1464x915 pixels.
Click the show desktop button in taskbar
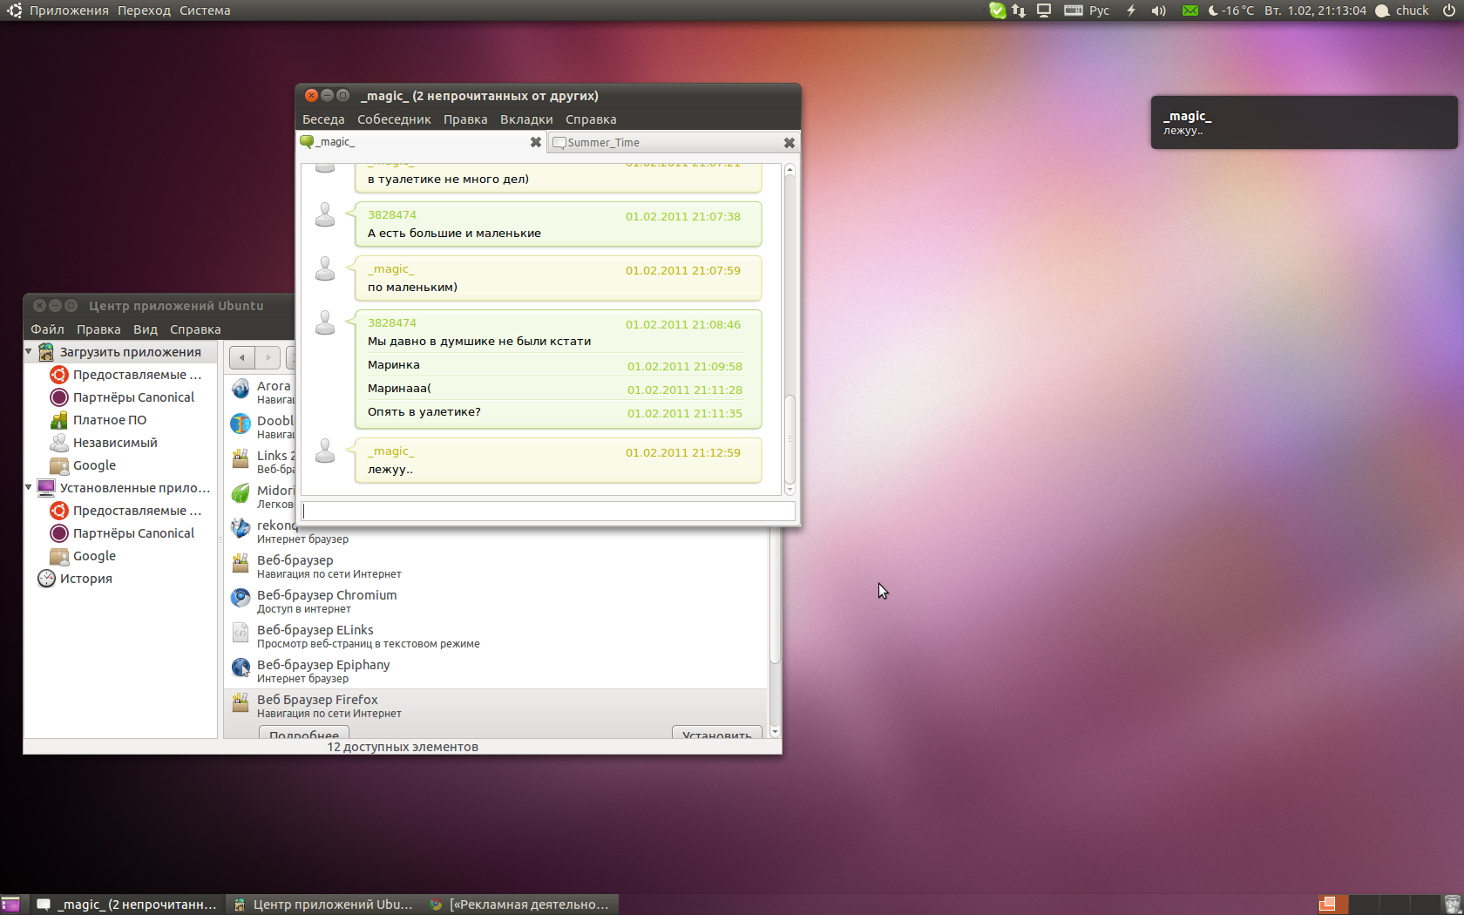10,905
